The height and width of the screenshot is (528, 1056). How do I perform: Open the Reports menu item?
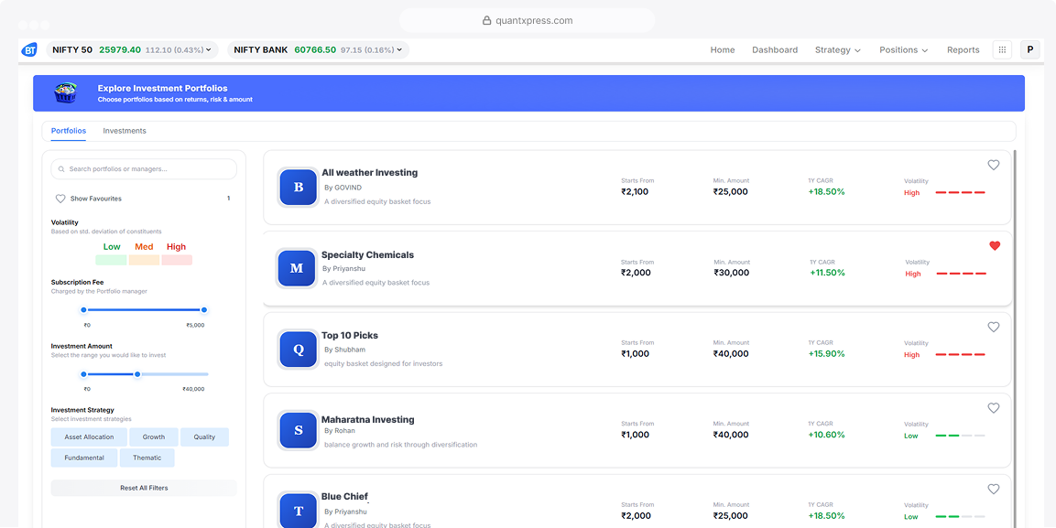963,49
